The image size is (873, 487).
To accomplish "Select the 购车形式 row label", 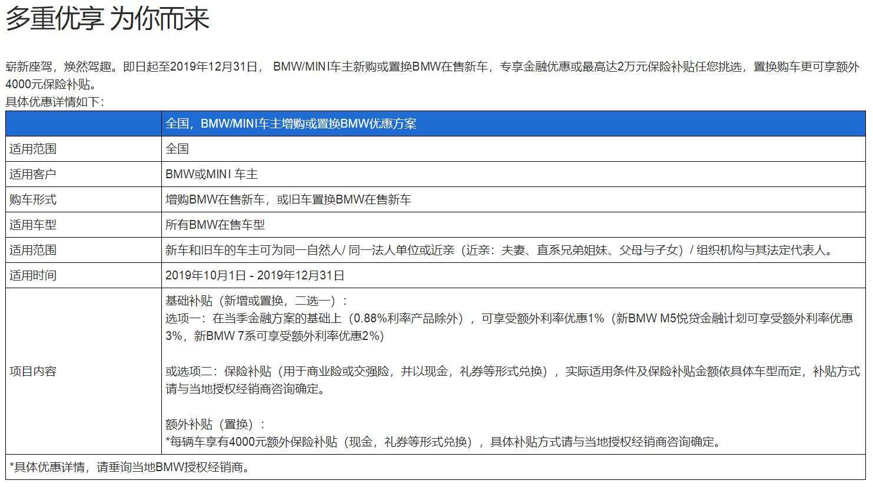I will [33, 199].
